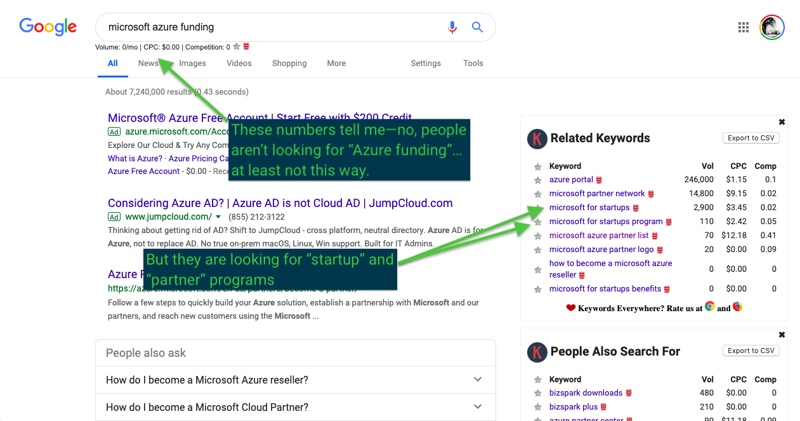Viewport: 800px width, 421px height.
Task: Rate Keywords Everywhere on Firefox icon
Action: [x=737, y=307]
